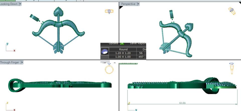Open the Looking Down viewport dropdown arrow

(x=20, y=4)
